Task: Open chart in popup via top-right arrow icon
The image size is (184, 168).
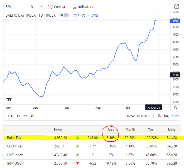Action: pyautogui.click(x=177, y=7)
